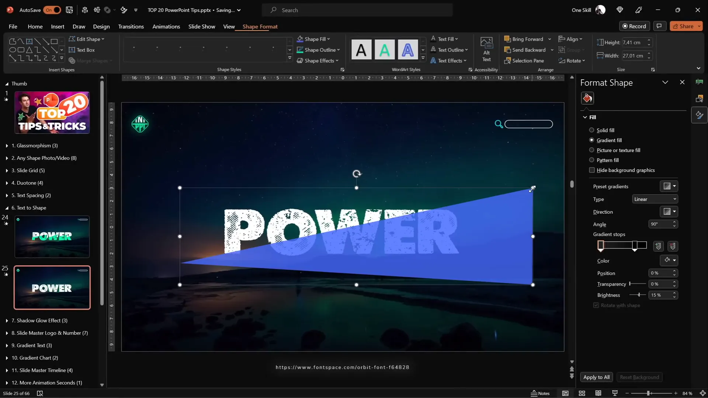Click the Fill & Line paint bucket icon

pyautogui.click(x=587, y=98)
